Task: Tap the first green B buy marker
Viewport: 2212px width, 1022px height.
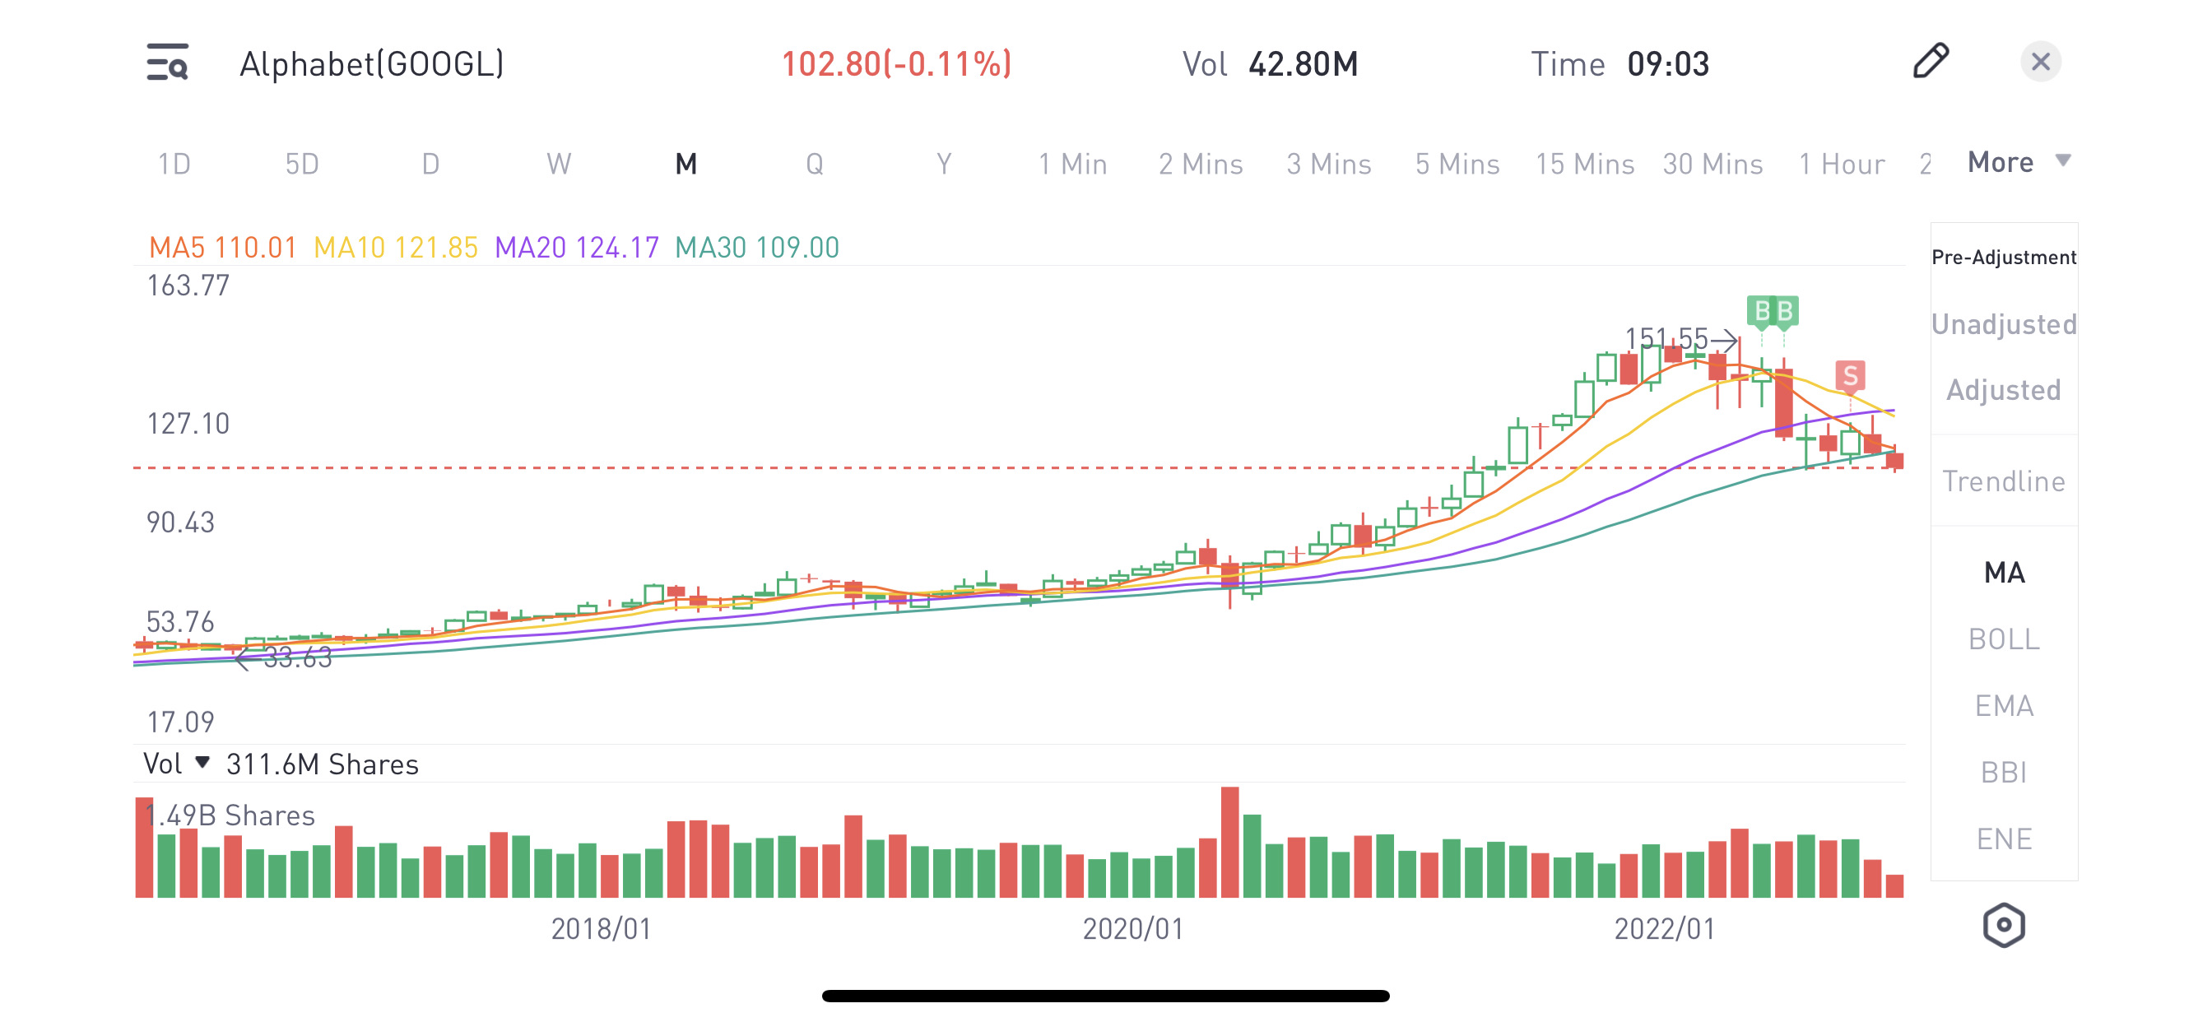Action: pos(1761,310)
